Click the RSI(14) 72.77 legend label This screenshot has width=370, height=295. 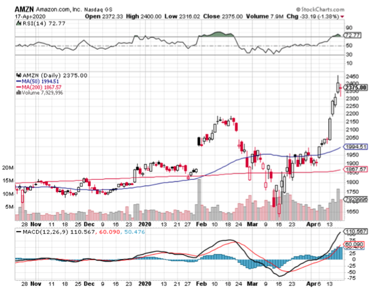click(44, 23)
